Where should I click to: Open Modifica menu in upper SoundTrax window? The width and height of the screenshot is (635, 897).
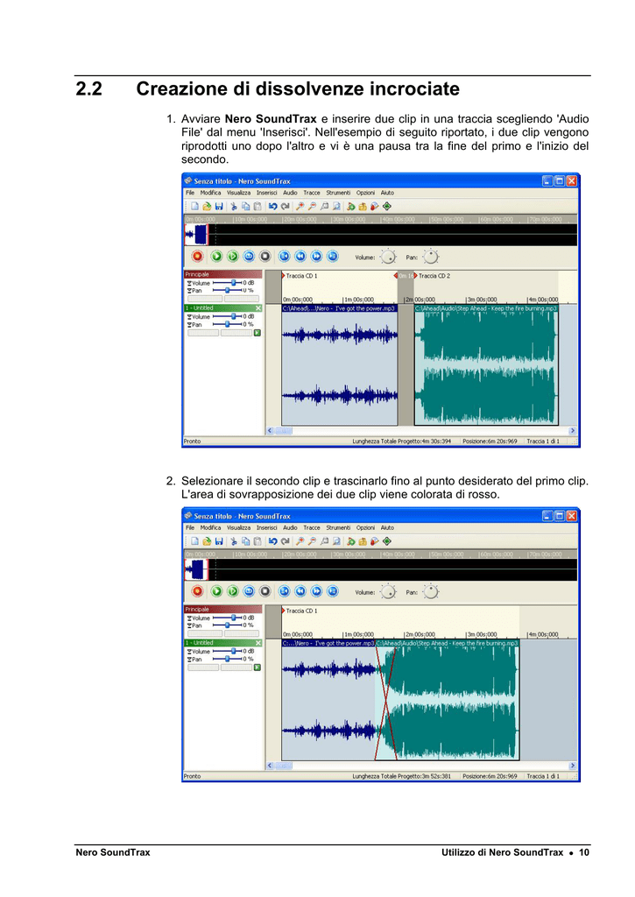[210, 193]
